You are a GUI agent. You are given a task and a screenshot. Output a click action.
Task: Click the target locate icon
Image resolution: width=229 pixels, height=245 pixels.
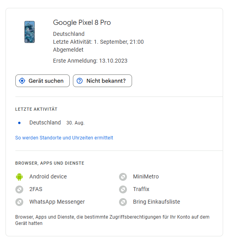pos(22,81)
